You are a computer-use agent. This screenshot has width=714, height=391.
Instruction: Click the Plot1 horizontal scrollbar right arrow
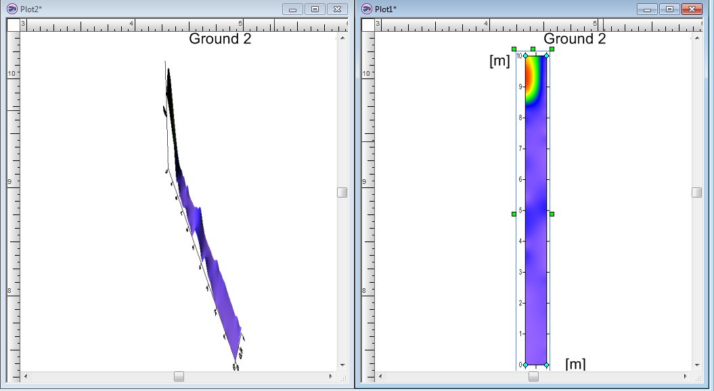click(x=686, y=376)
